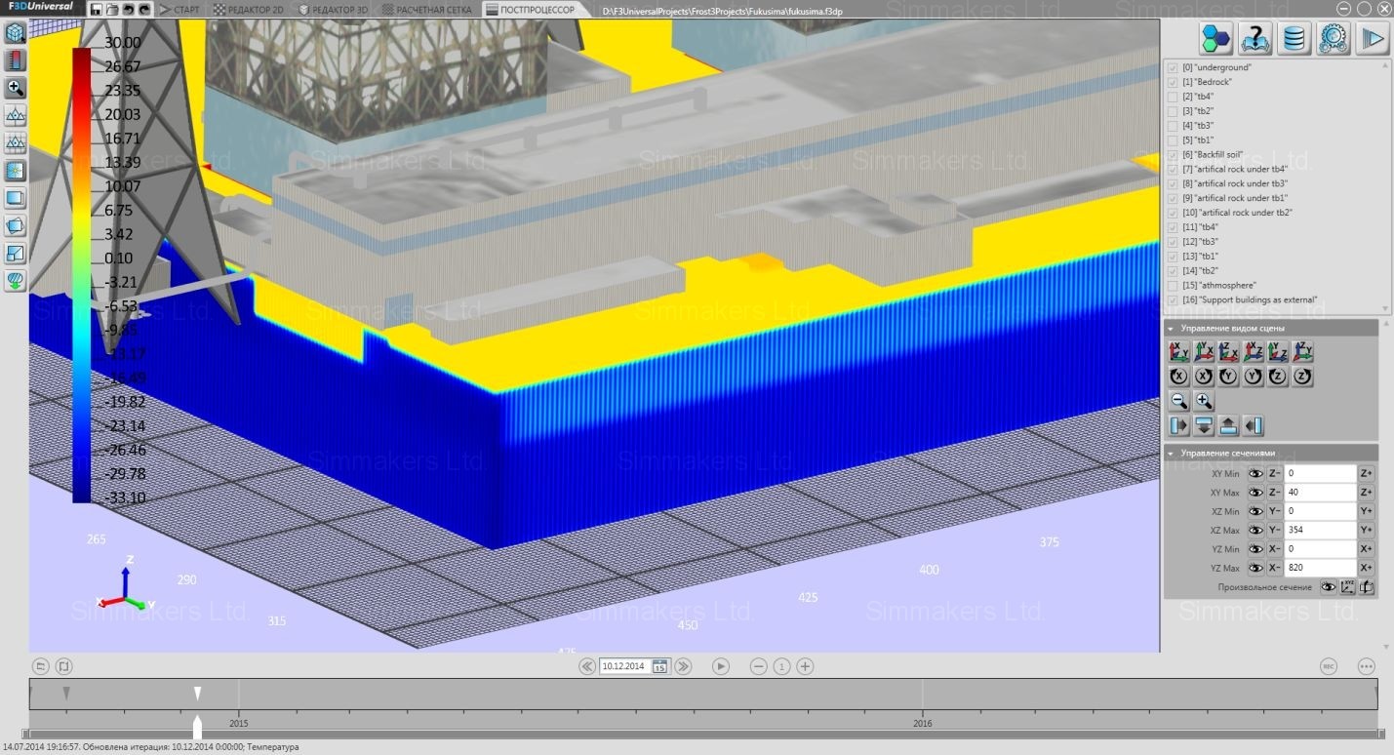Click Z- button for XY Max
Viewport: 1394px width, 755px height.
tap(1274, 493)
